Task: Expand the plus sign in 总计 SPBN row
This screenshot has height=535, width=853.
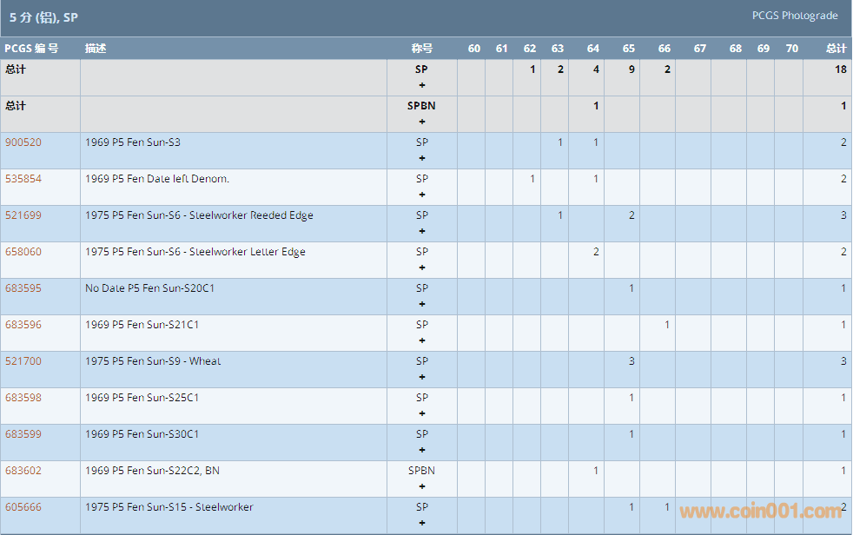Action: tap(422, 122)
